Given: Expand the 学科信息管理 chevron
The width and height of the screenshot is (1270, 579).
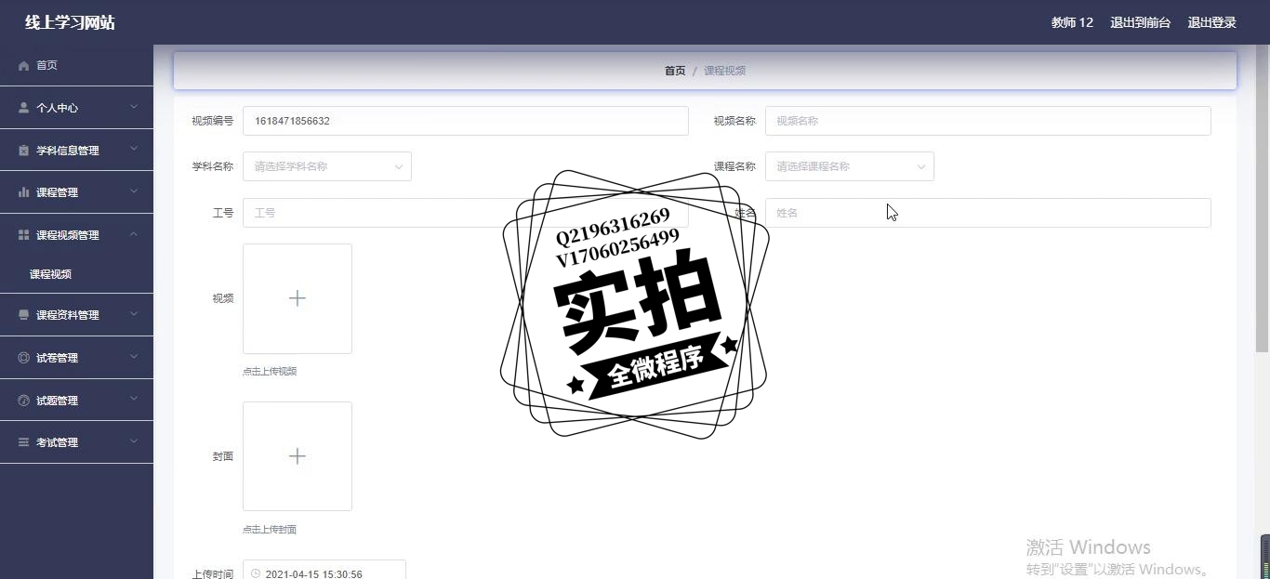Looking at the screenshot, I should pyautogui.click(x=134, y=149).
